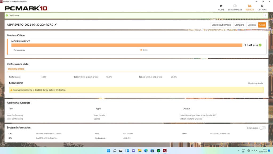Go to the Home page
Image resolution: width=273 pixels, height=154 pixels.
[221, 8]
